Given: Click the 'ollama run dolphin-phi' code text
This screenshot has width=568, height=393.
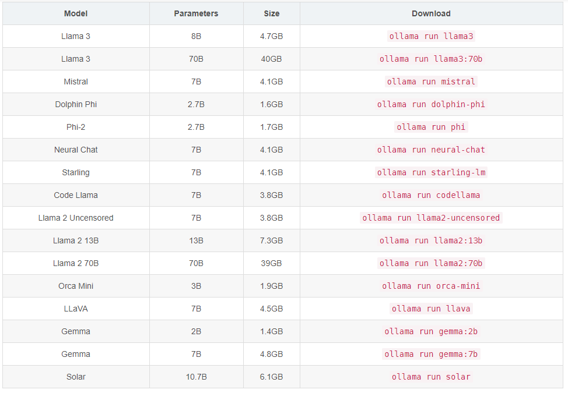Looking at the screenshot, I should 431,104.
